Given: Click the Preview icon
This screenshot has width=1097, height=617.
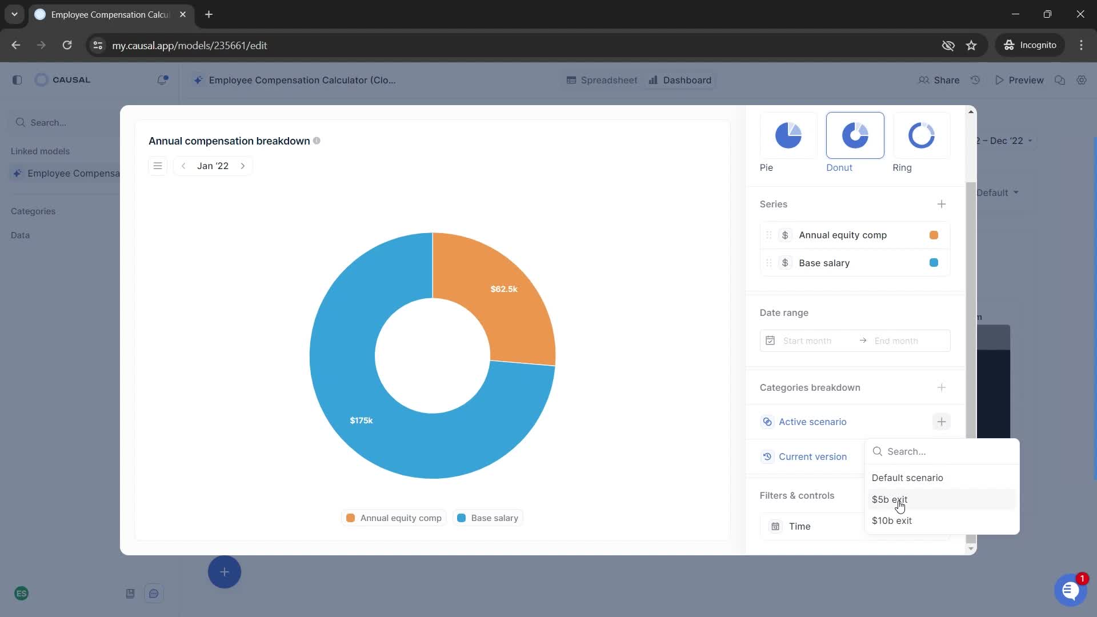Looking at the screenshot, I should (999, 80).
